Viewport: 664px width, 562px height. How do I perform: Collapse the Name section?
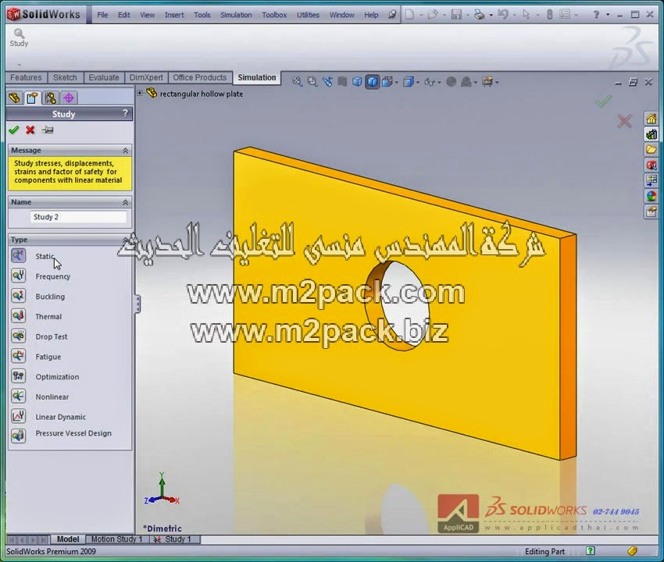[x=125, y=202]
